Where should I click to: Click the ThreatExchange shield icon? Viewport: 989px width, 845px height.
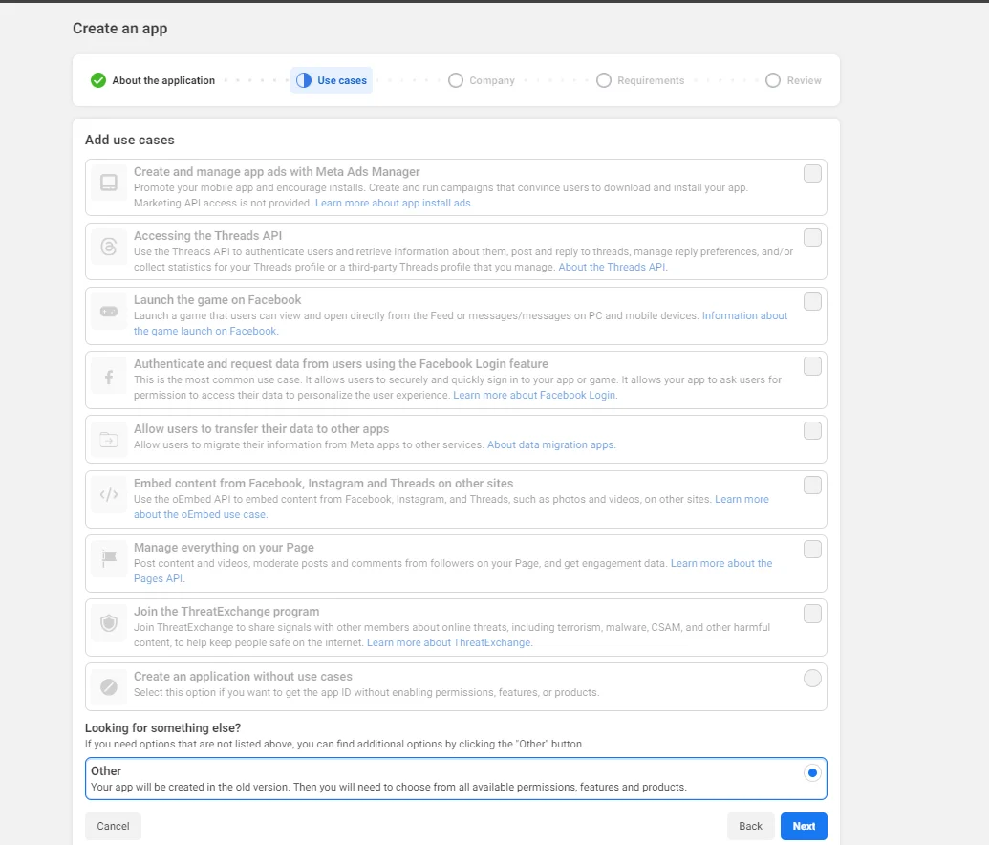[109, 623]
